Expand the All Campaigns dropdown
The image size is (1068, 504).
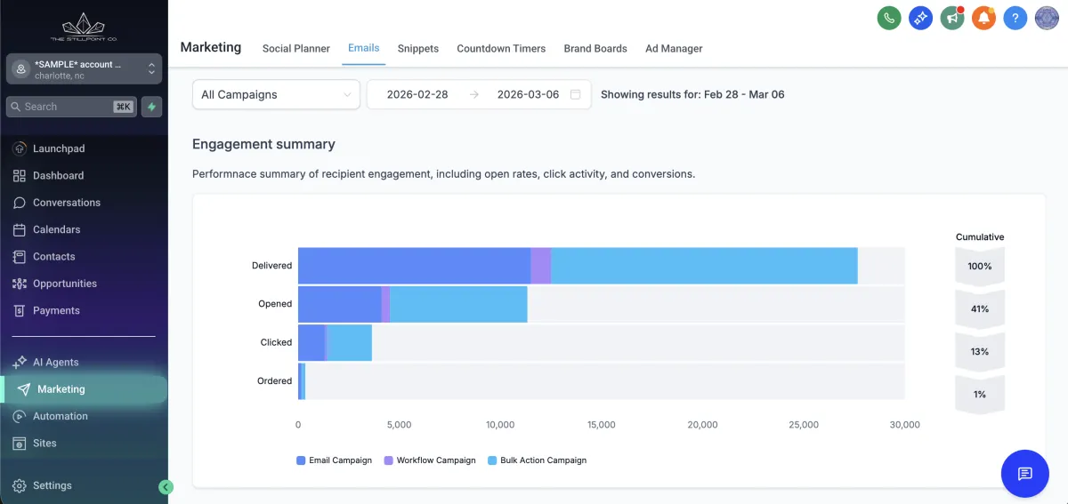(x=276, y=94)
